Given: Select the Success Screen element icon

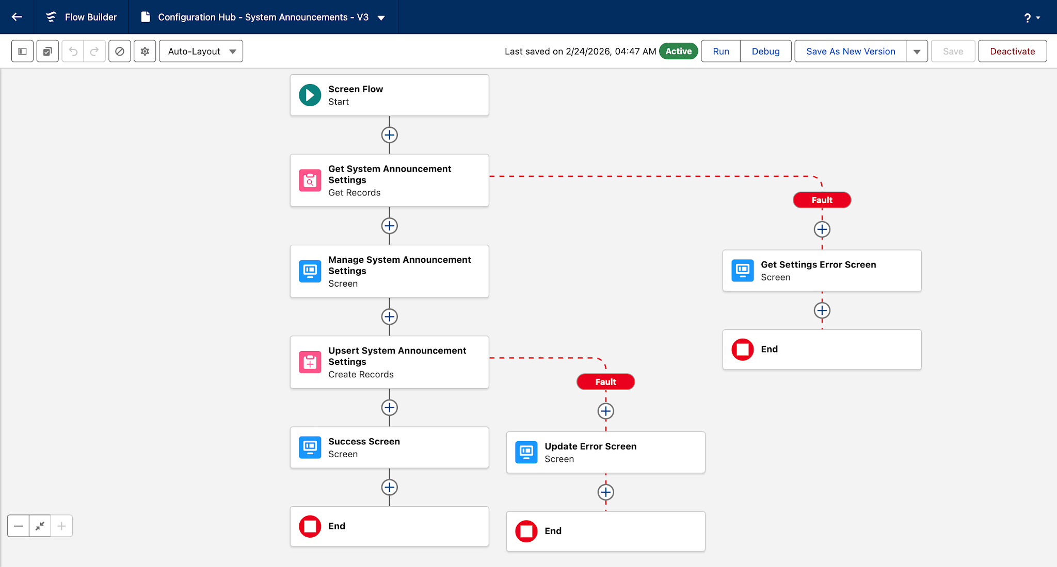Looking at the screenshot, I should pos(310,447).
